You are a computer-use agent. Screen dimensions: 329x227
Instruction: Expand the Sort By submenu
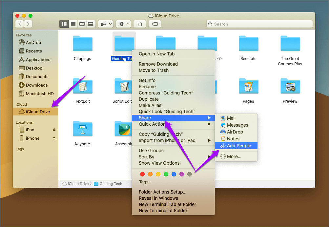[173, 157]
